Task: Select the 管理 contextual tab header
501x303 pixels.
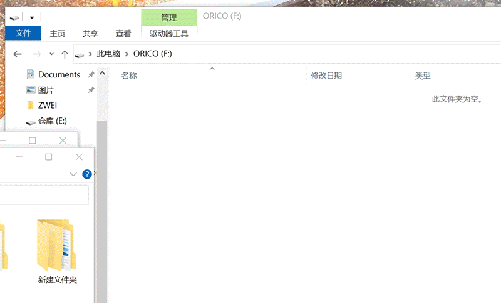Action: pos(169,17)
